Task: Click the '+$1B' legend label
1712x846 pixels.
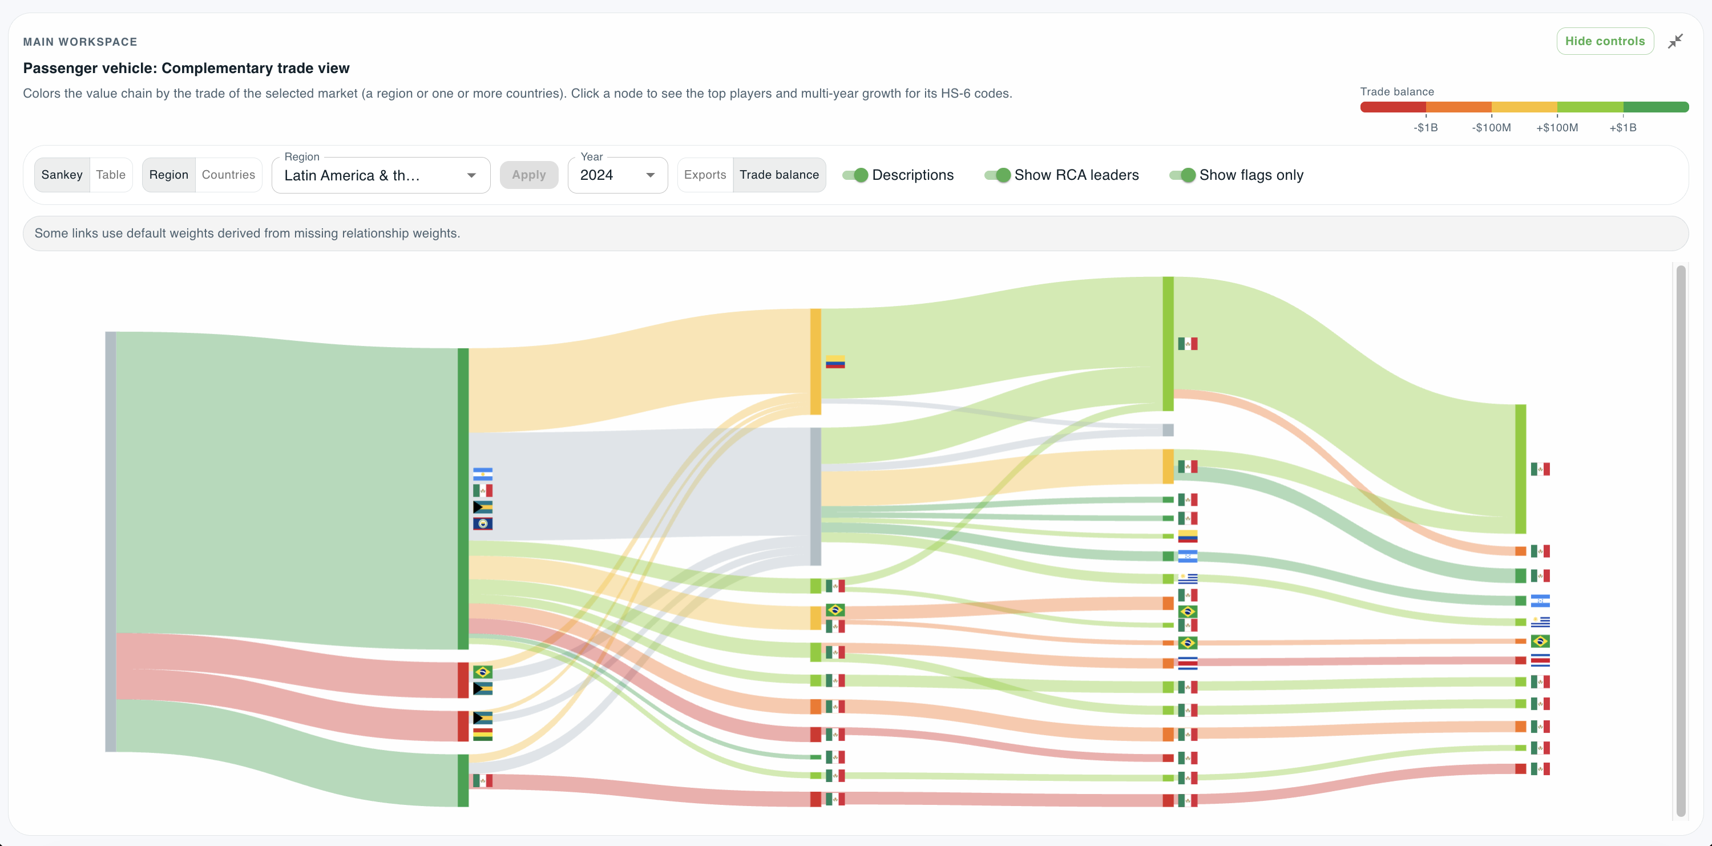Action: [x=1623, y=128]
